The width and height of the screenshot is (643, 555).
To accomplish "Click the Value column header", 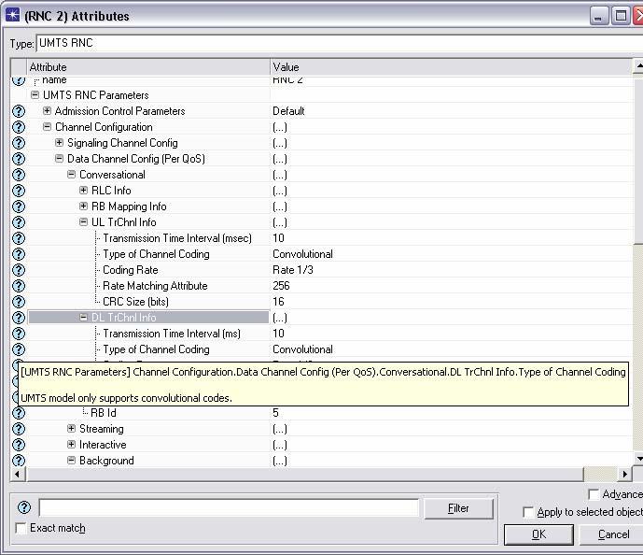I will point(451,67).
